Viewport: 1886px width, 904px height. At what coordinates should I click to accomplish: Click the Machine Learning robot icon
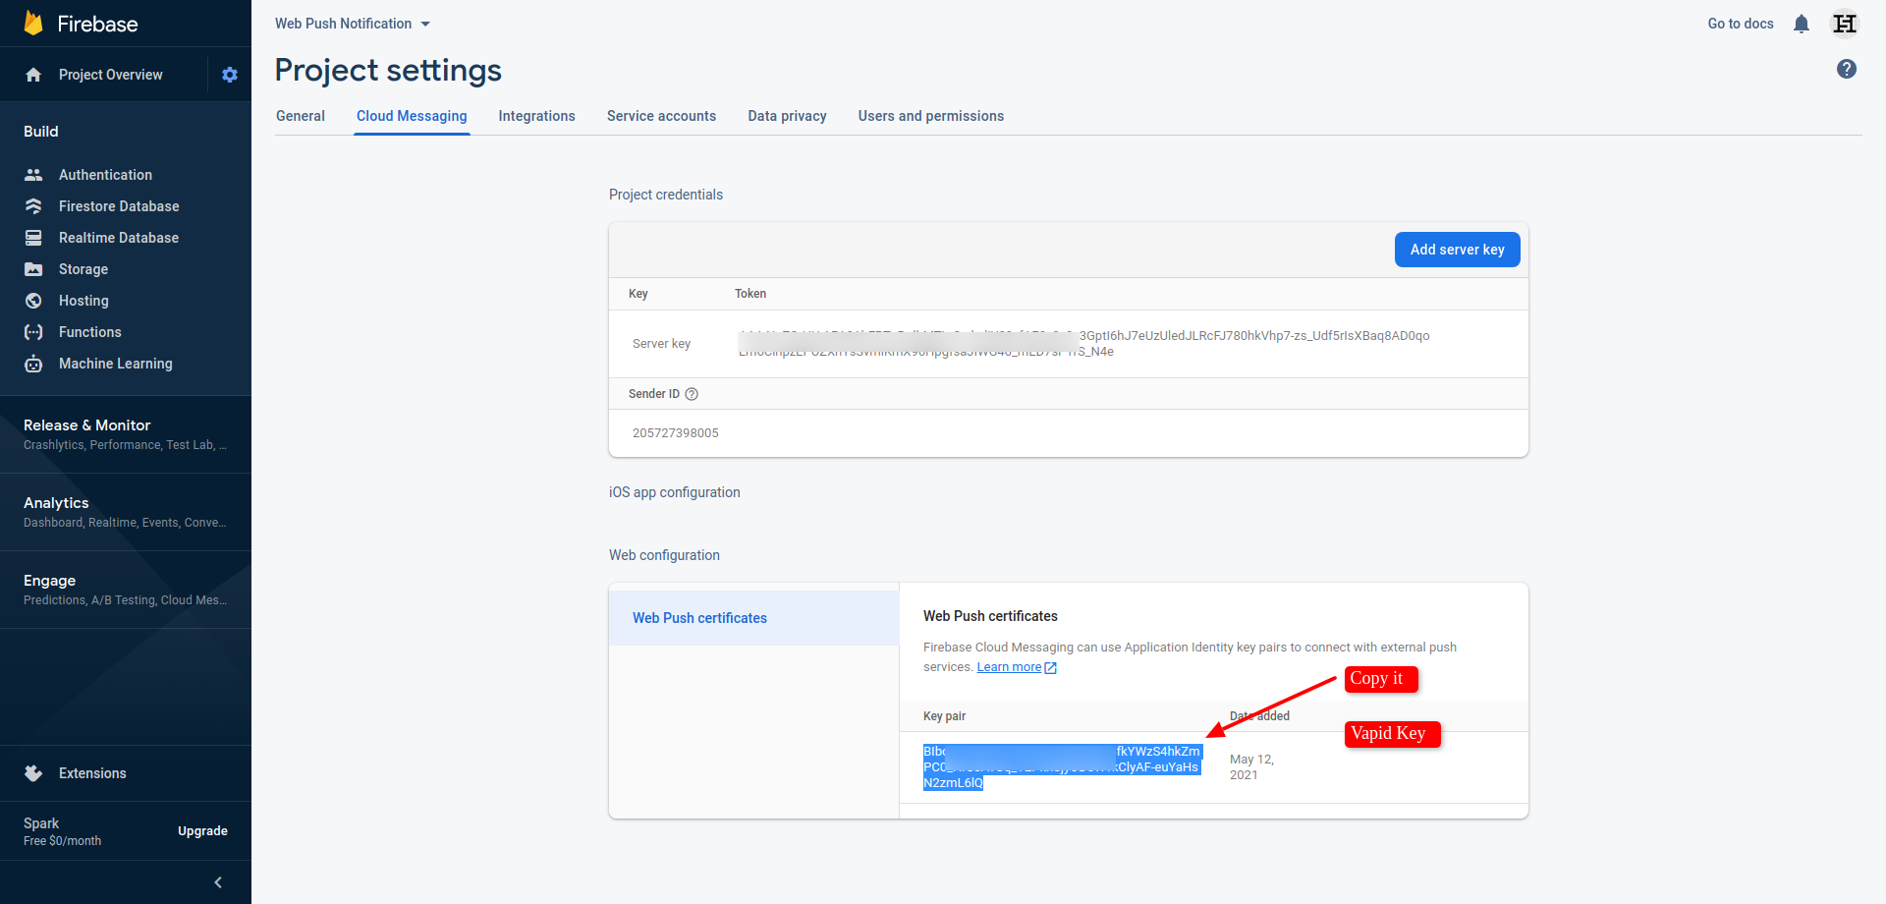[33, 364]
